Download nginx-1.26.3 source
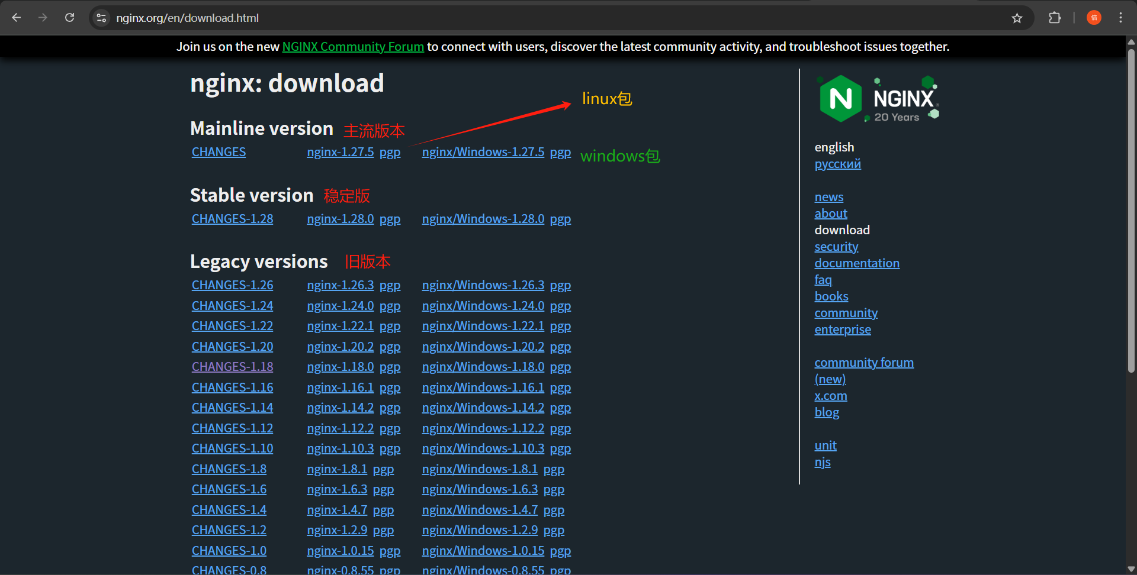Screen dimensions: 1137x575 (x=341, y=285)
